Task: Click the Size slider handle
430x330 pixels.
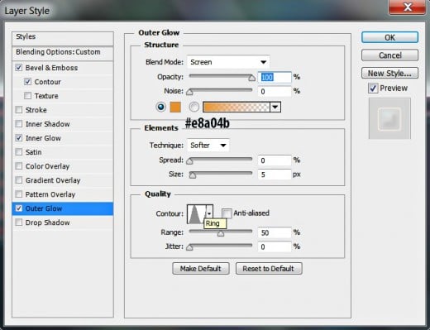Action: pos(193,175)
